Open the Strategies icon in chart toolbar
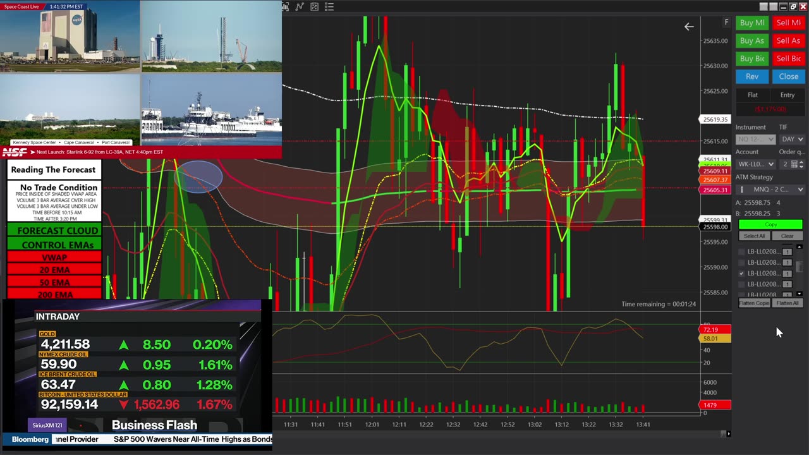809x455 pixels. click(x=314, y=7)
